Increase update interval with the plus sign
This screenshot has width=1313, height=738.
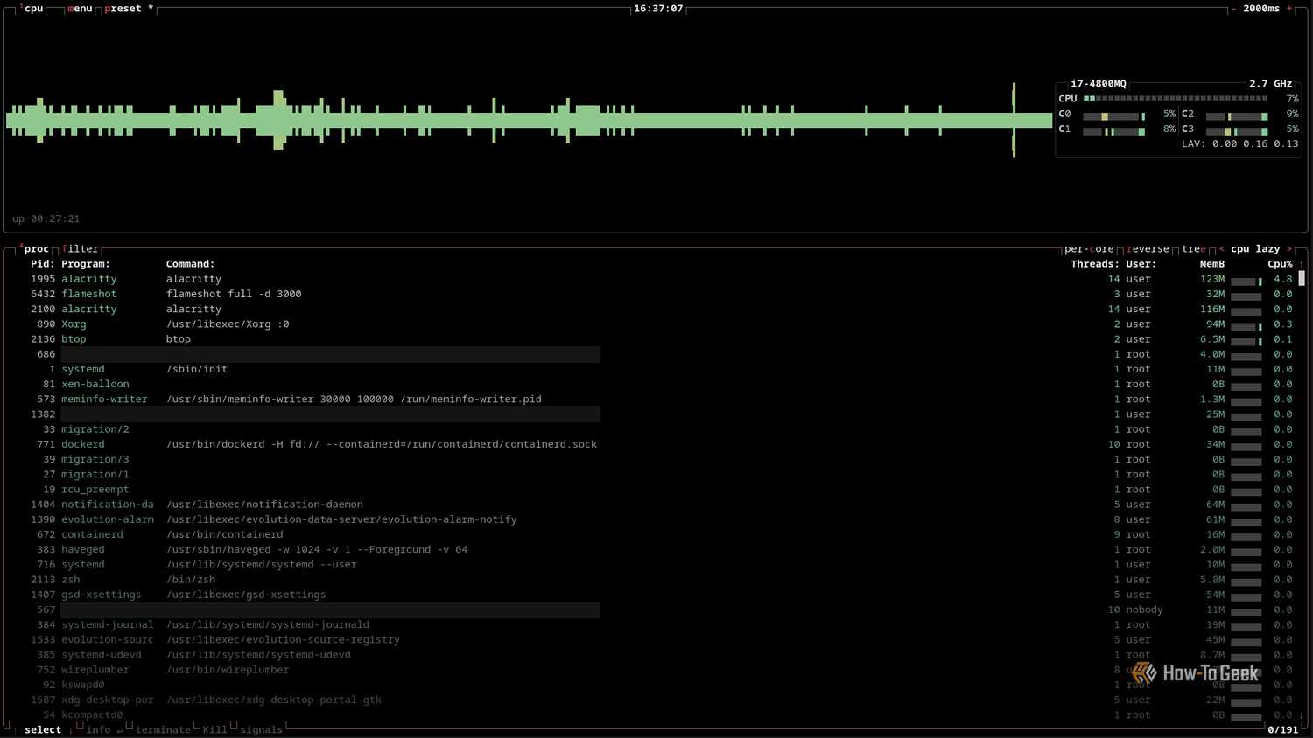1289,9
